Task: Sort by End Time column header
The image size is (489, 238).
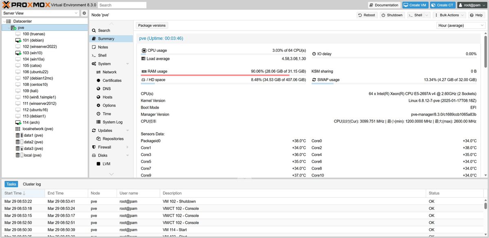Action: click(x=66, y=193)
